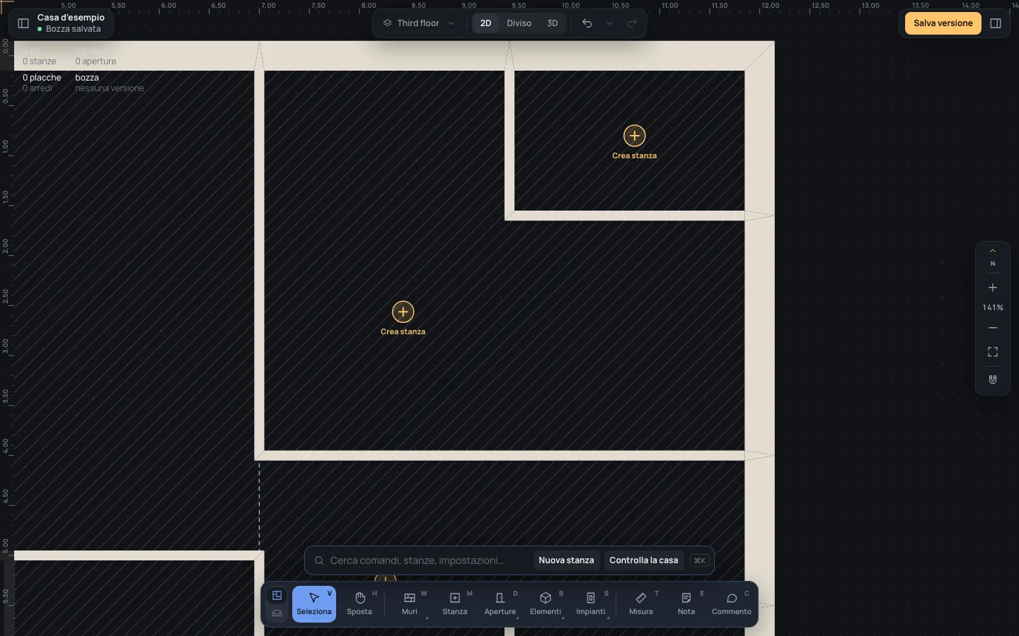This screenshot has height=636, width=1019.
Task: Click Controlla la casa button
Action: [644, 560]
